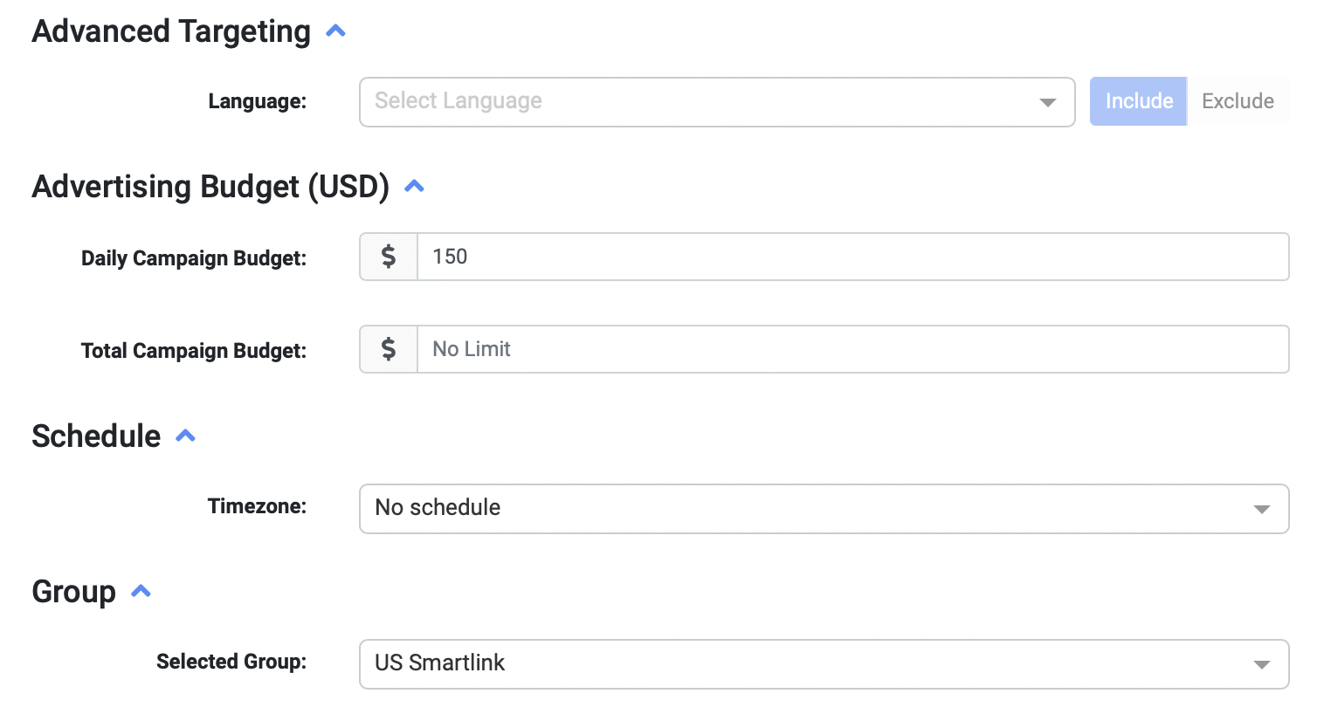This screenshot has width=1331, height=714.
Task: Click the Total Campaign Budget No Limit field
Action: point(852,349)
